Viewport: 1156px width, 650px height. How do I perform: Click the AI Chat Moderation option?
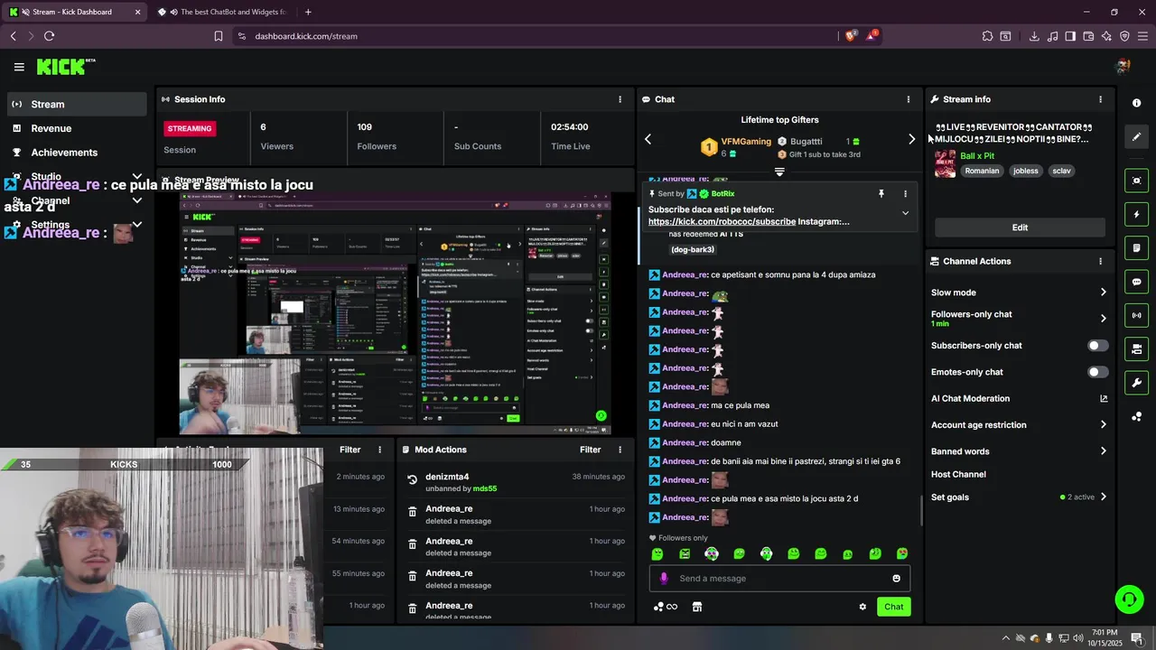(970, 398)
